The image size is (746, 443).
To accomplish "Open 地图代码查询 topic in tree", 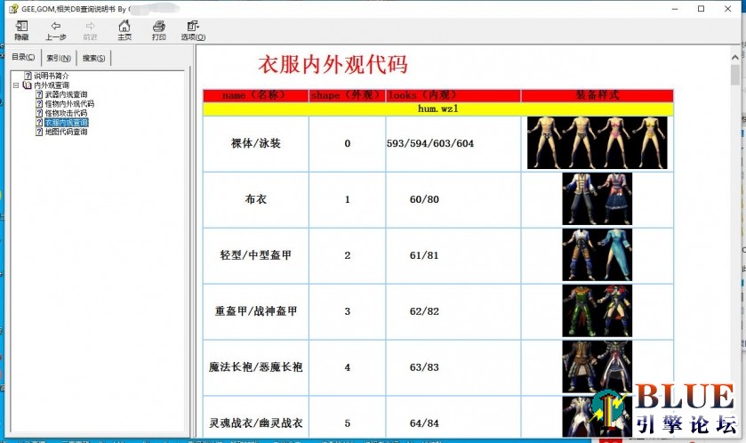I will click(x=66, y=132).
